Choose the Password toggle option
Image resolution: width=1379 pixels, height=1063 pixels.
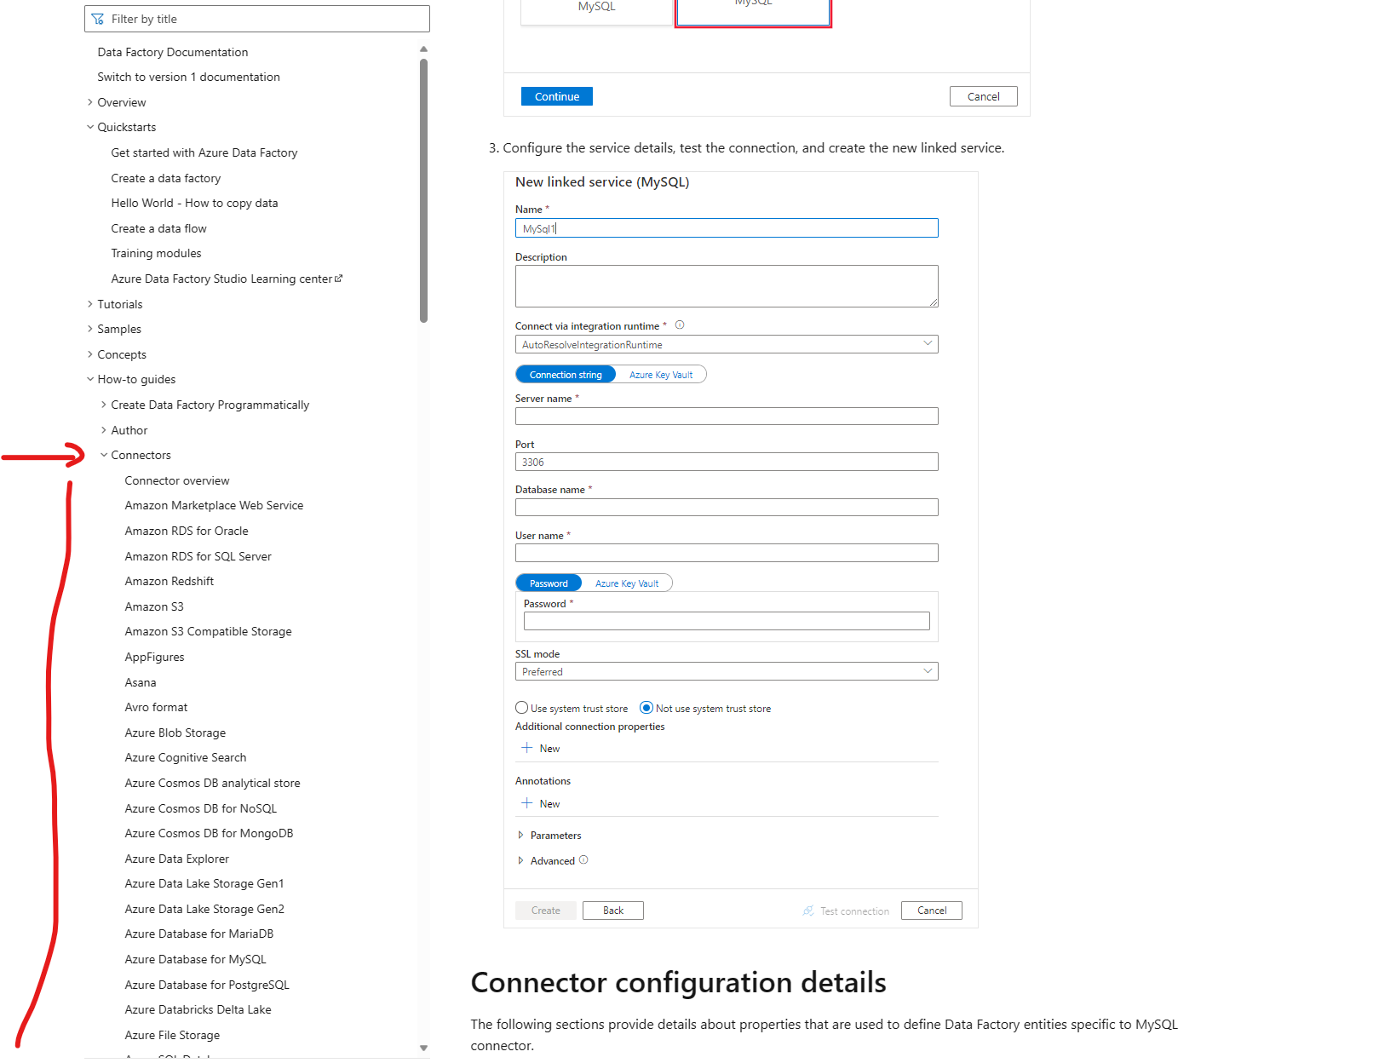coord(549,583)
